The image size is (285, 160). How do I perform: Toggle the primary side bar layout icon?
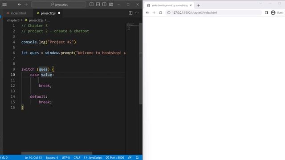point(91,4)
